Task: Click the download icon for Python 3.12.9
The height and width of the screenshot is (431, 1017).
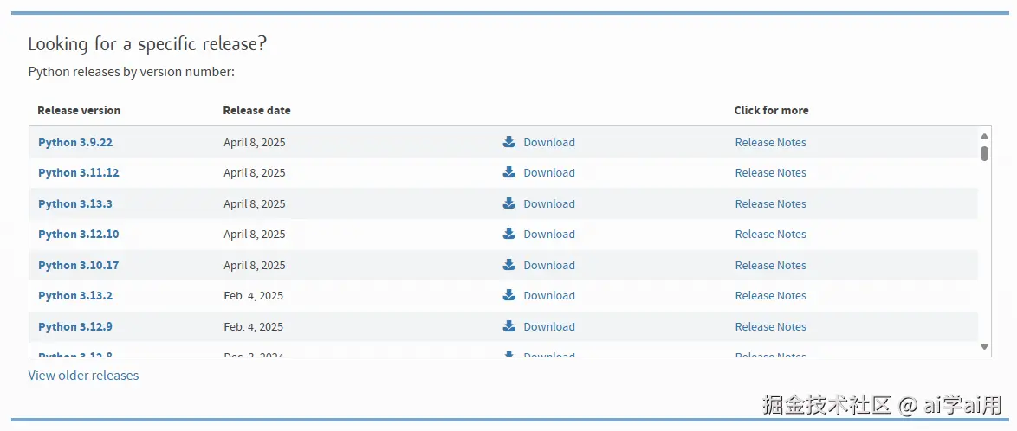Action: point(509,326)
